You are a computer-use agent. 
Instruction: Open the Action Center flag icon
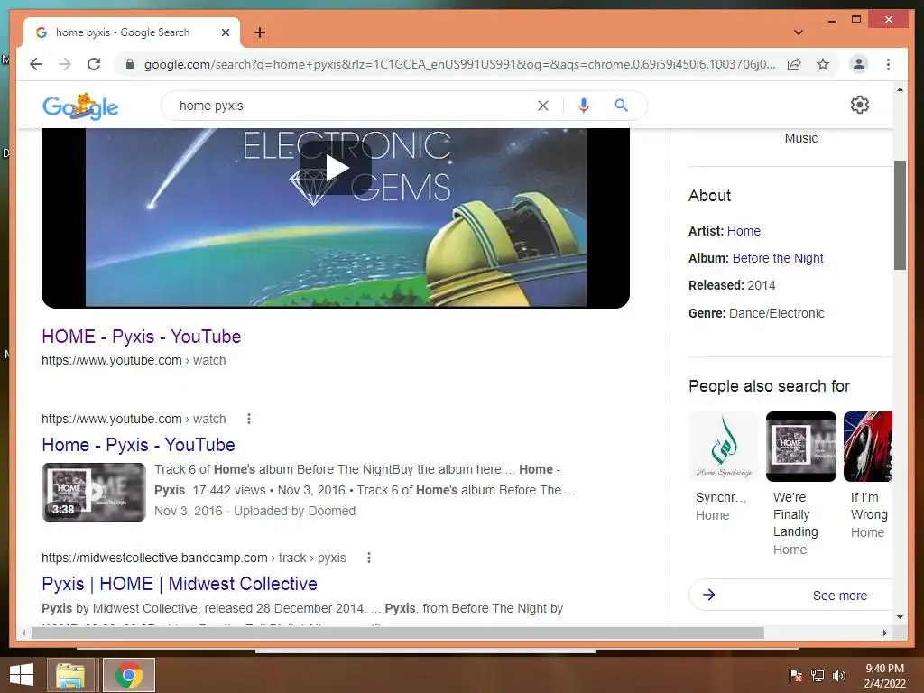pyautogui.click(x=796, y=676)
